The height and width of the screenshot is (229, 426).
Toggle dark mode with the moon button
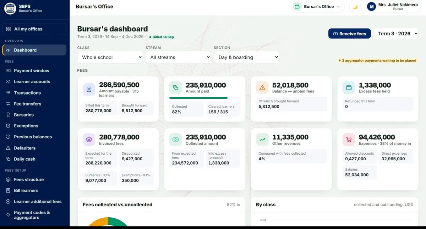point(355,7)
